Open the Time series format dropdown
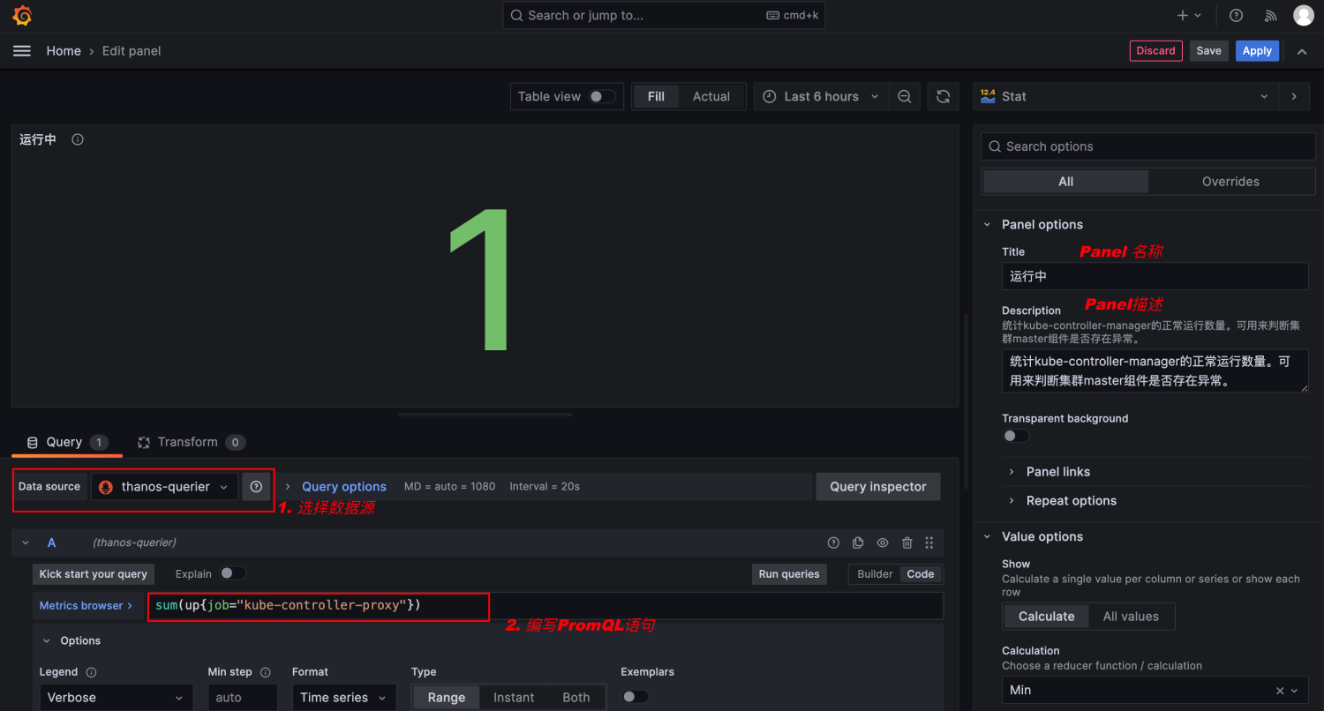Viewport: 1324px width, 711px height. click(x=344, y=698)
